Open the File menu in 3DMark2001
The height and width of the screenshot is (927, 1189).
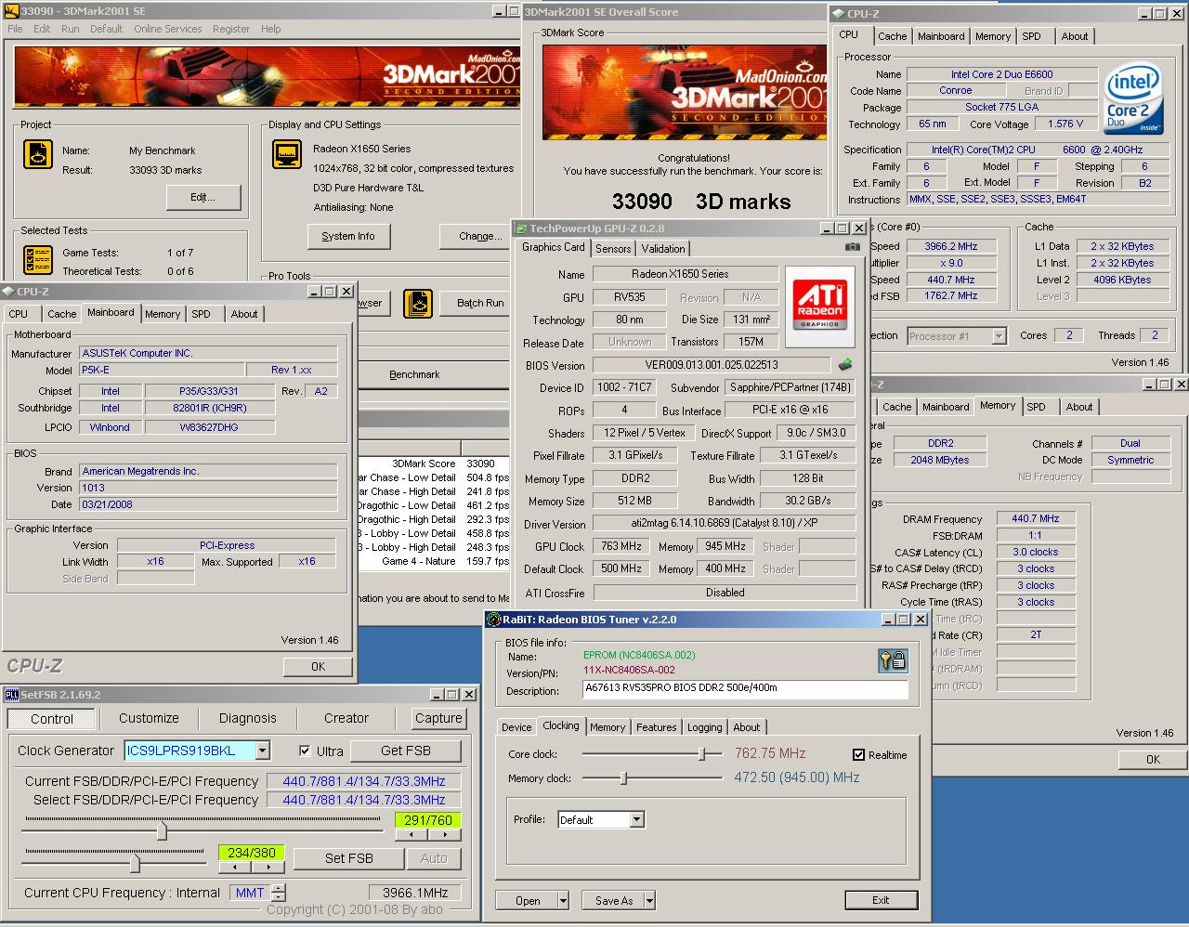click(x=16, y=29)
